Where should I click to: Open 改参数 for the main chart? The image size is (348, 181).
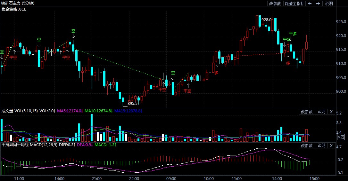tap(275, 4)
